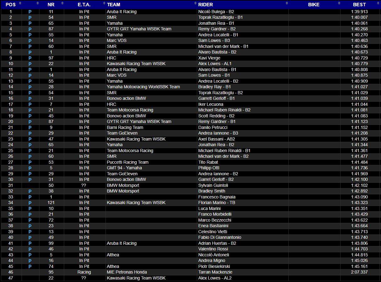Image resolution: width=381 pixels, height=282 pixels.
Task: Click rider Celestino Vietti
Action: pyautogui.click(x=213, y=232)
